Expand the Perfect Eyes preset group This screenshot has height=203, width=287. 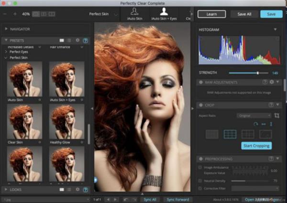[x=6, y=52]
